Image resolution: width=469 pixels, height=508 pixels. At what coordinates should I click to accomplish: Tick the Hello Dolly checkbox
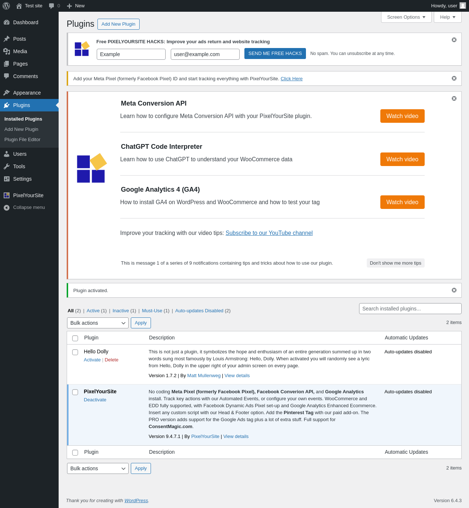tap(75, 352)
